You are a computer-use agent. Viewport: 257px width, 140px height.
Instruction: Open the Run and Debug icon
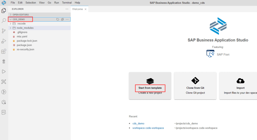[x=4, y=41]
